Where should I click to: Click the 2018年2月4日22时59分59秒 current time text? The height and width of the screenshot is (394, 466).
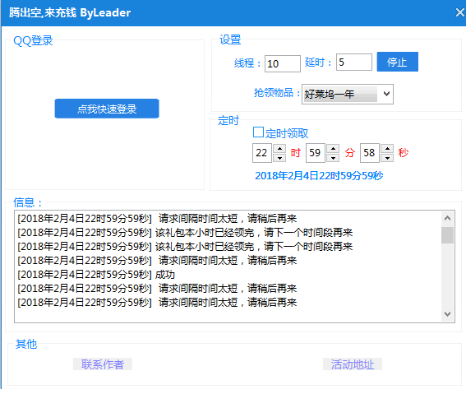click(x=319, y=176)
